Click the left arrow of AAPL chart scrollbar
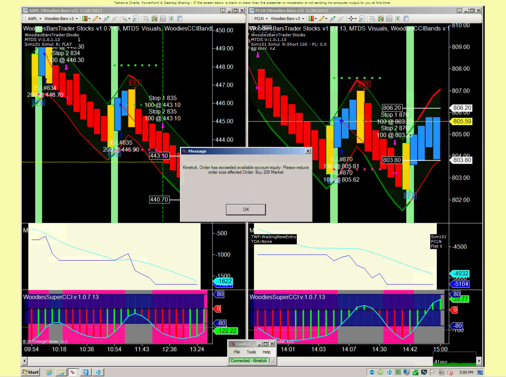 25,361
